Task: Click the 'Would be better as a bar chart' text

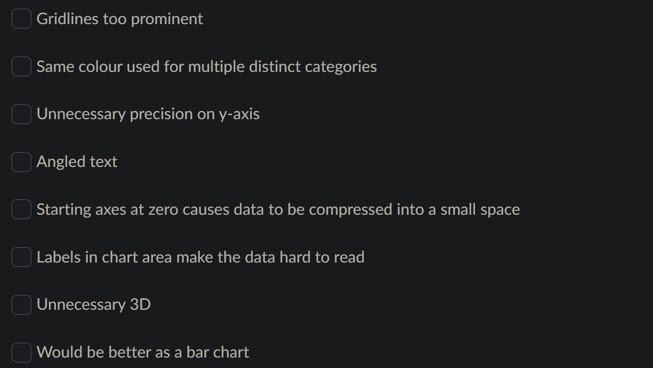Action: pos(143,352)
